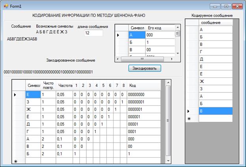246x167 pixels.
Task: Click the message text АБВГДЕЁЖЗАБВ
Action: pos(22,39)
